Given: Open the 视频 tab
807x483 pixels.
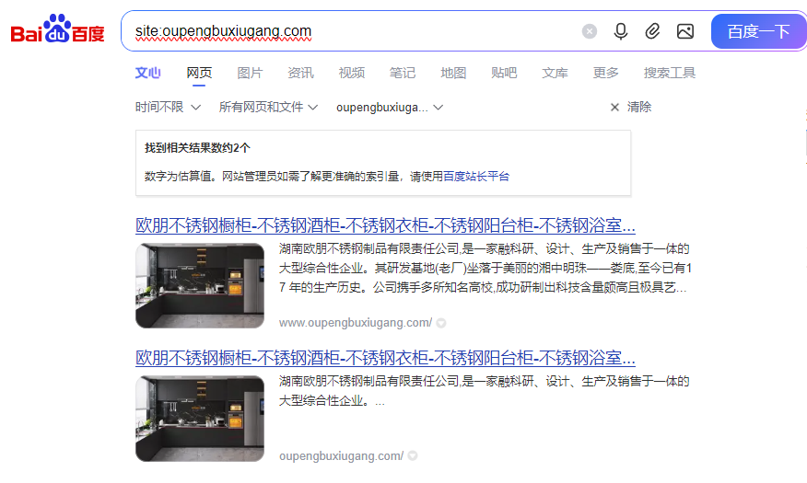Looking at the screenshot, I should pyautogui.click(x=352, y=73).
